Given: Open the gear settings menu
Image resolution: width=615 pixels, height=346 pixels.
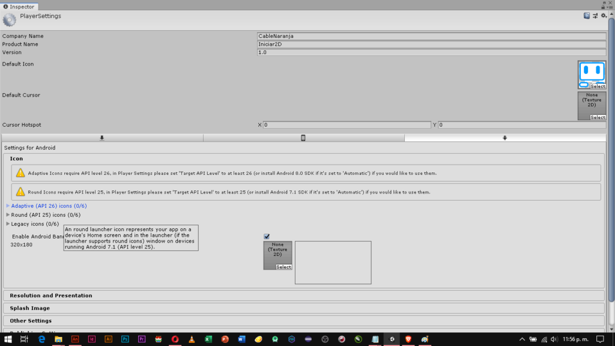Looking at the screenshot, I should pyautogui.click(x=604, y=16).
